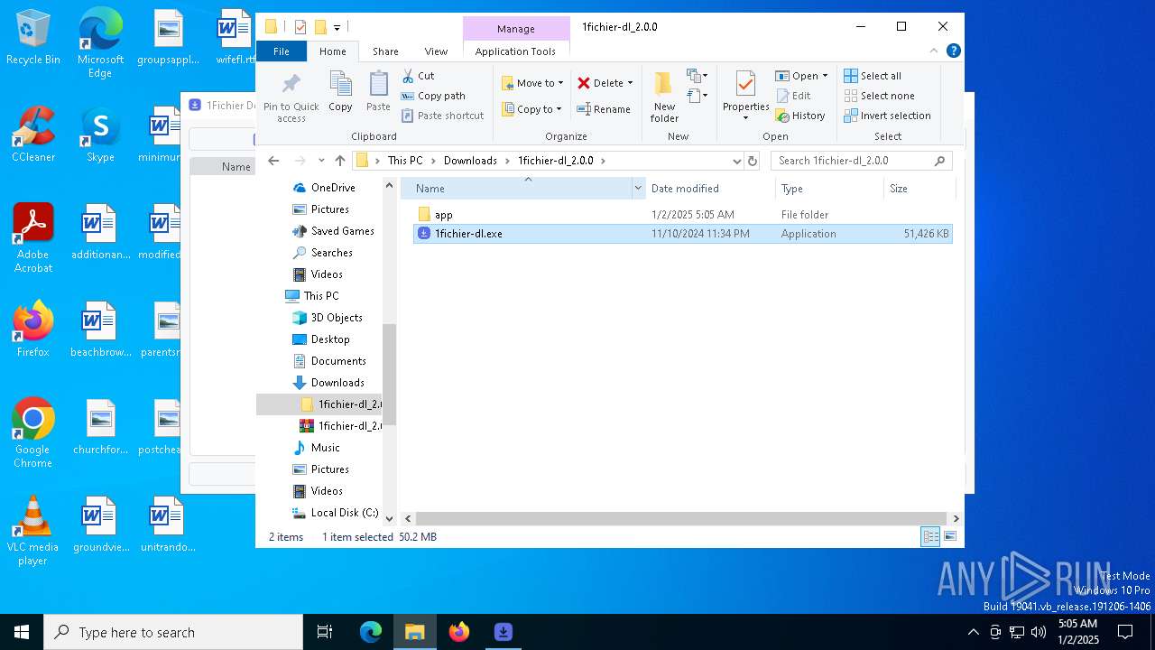Cut the selected file

coord(418,76)
